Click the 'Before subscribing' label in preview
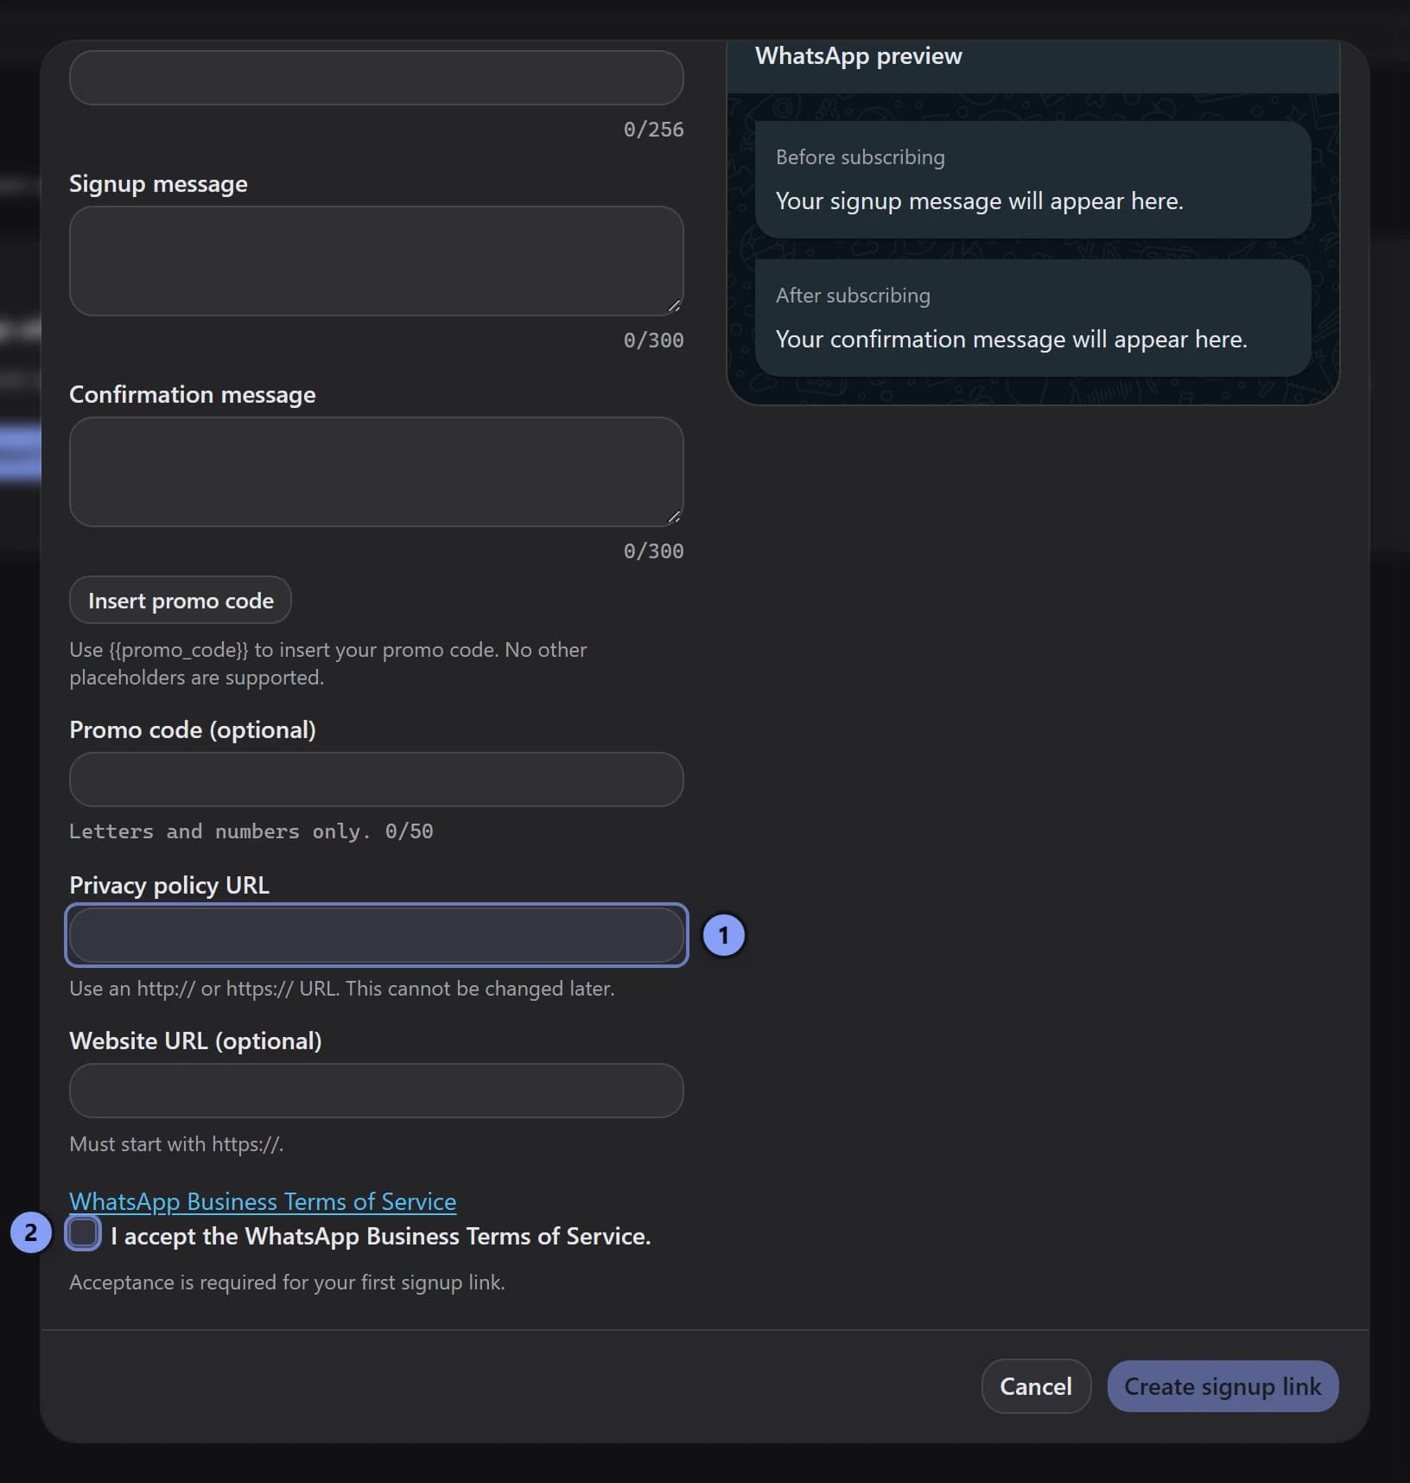The width and height of the screenshot is (1410, 1483). point(860,156)
